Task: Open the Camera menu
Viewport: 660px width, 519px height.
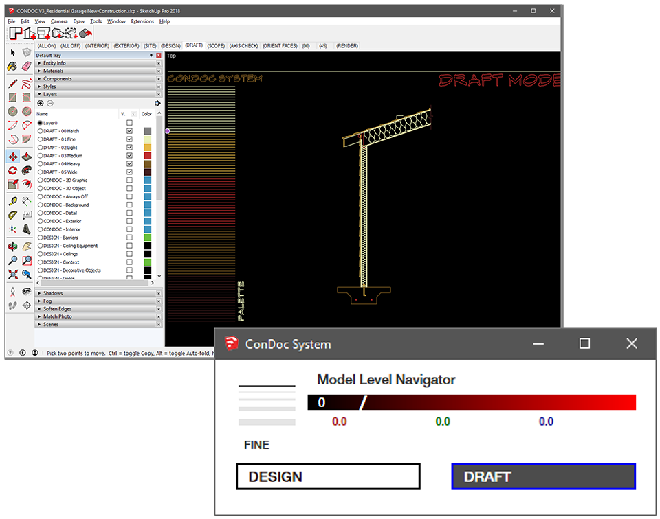Action: (59, 21)
